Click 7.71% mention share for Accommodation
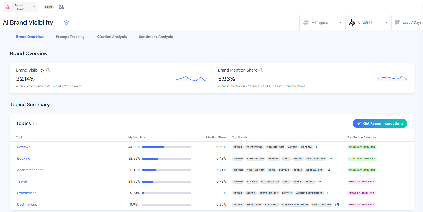Viewport: 423px width, 212px height. [x=221, y=170]
